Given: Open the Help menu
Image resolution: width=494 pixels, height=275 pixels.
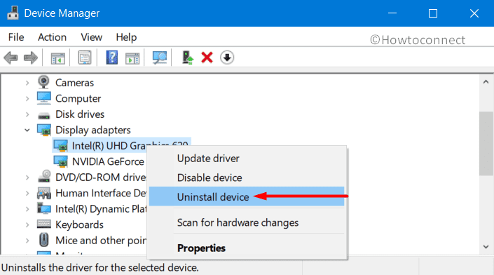Looking at the screenshot, I should pyautogui.click(x=126, y=37).
